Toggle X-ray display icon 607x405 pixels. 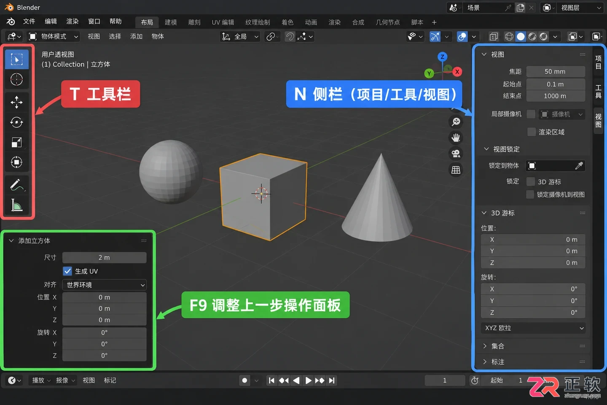[494, 37]
